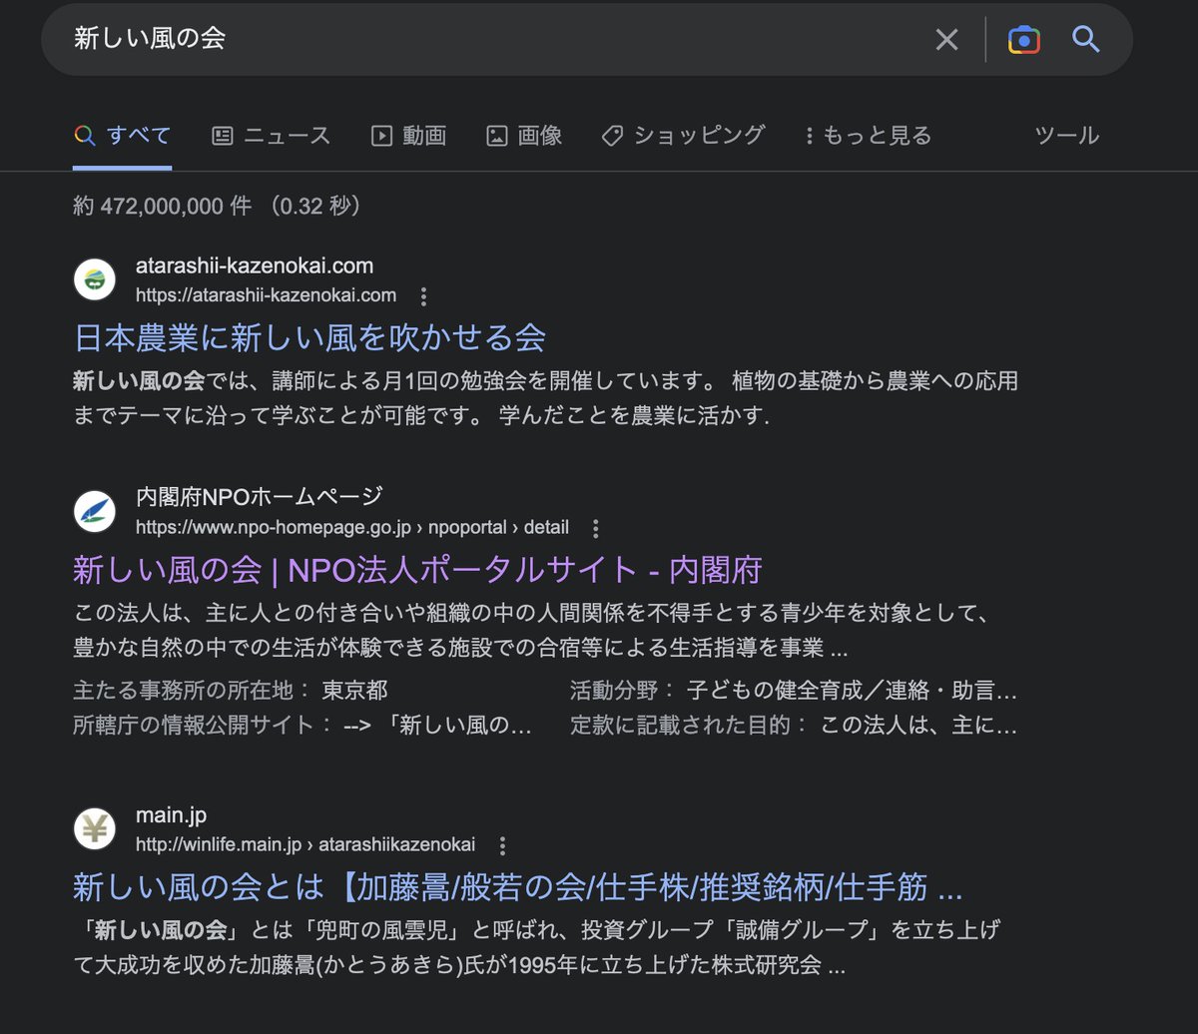
Task: Click the atarashii-kazenokai.com site favicon
Action: [x=95, y=279]
